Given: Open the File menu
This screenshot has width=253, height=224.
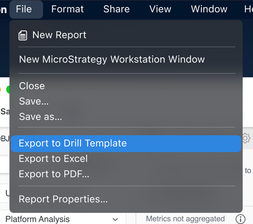Looking at the screenshot, I should coord(24,9).
